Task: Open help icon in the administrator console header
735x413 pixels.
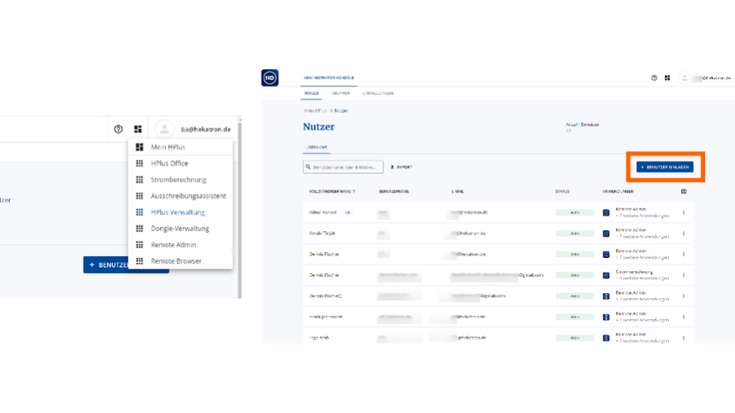Action: coord(654,78)
